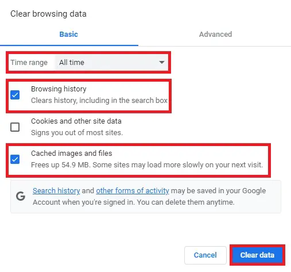The width and height of the screenshot is (291, 272).
Task: Click the Time range label
Action: pos(29,63)
